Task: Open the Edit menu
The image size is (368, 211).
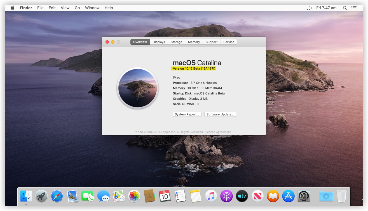Action: coord(52,8)
